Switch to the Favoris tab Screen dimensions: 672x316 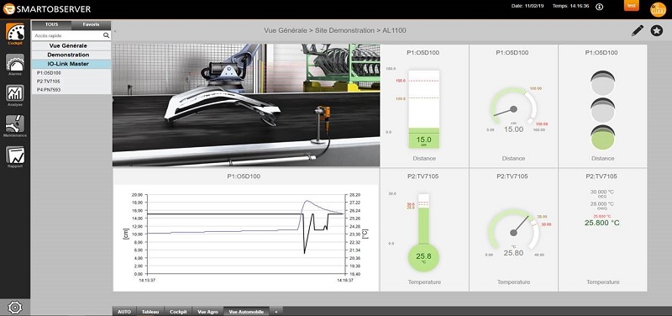pos(91,25)
